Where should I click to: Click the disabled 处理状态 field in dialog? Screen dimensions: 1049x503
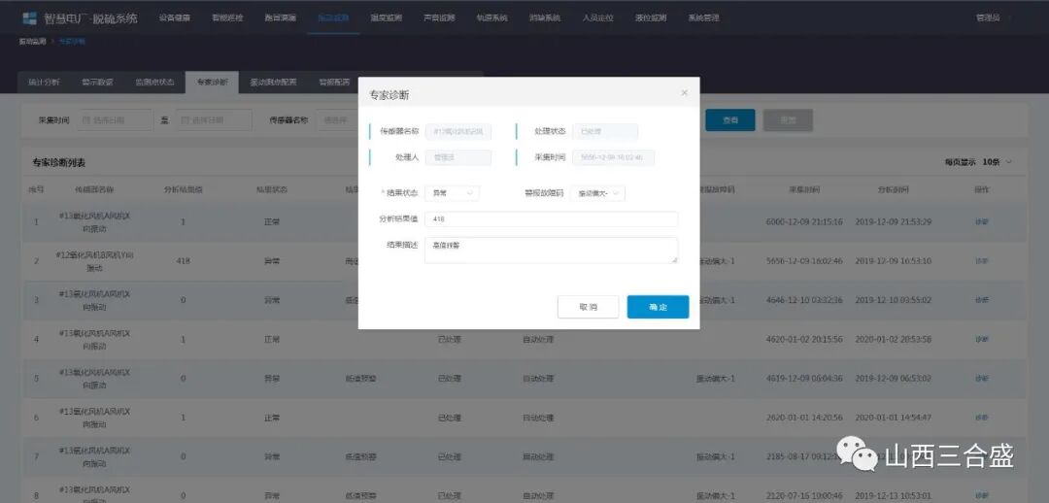(x=605, y=131)
